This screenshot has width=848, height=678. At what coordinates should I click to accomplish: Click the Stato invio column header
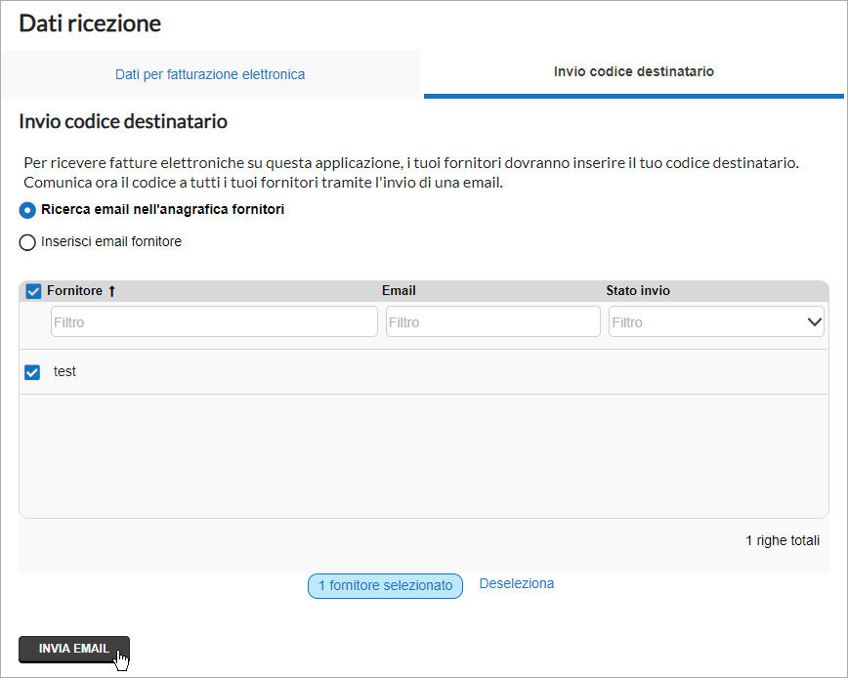tap(638, 291)
